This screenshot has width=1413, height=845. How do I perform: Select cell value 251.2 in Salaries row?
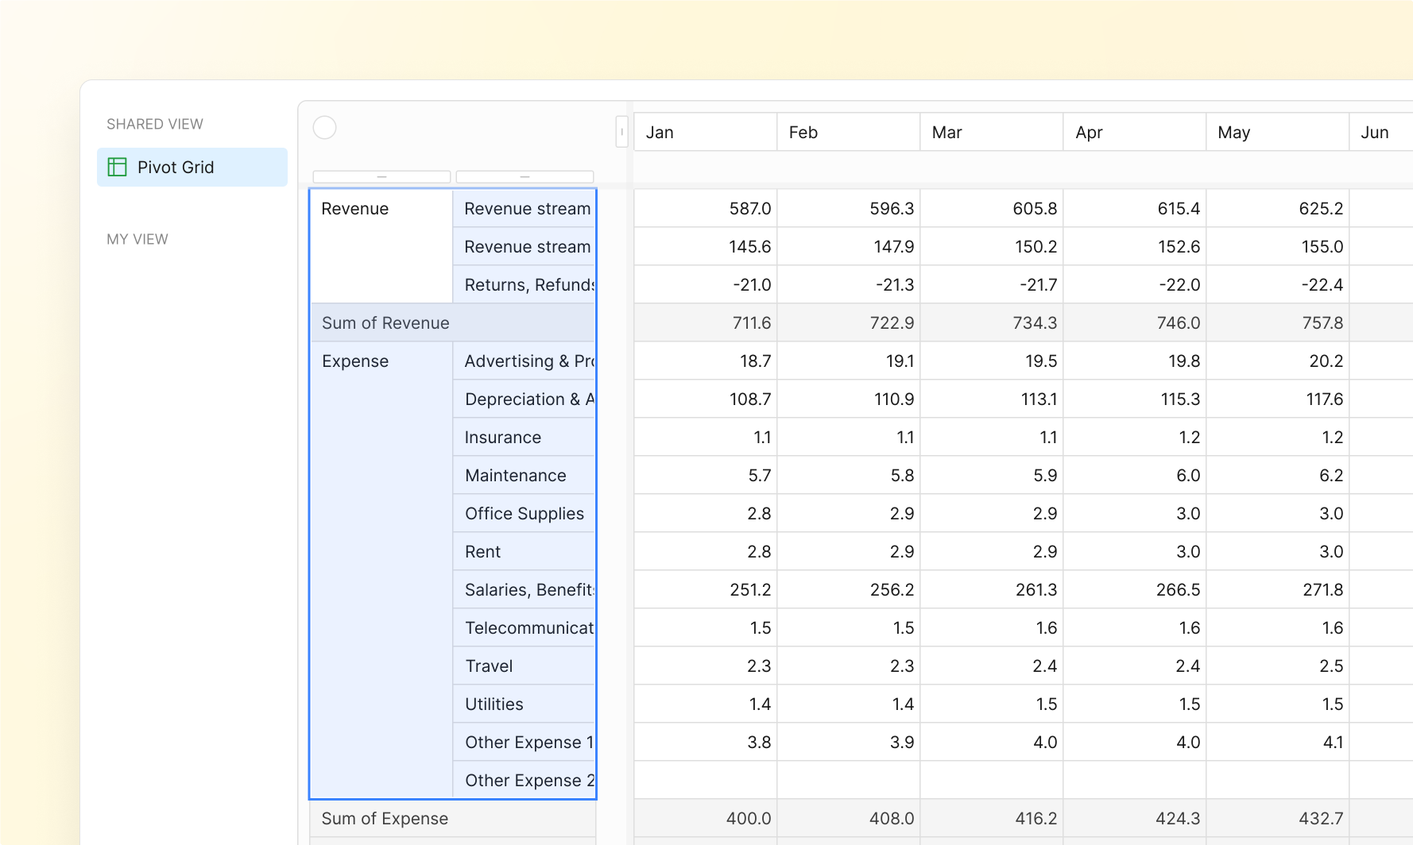click(x=705, y=589)
